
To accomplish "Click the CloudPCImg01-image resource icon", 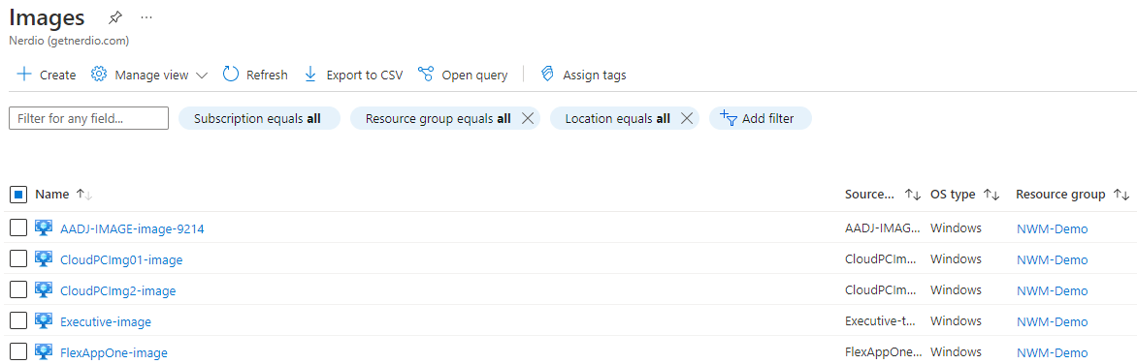I will pyautogui.click(x=44, y=259).
